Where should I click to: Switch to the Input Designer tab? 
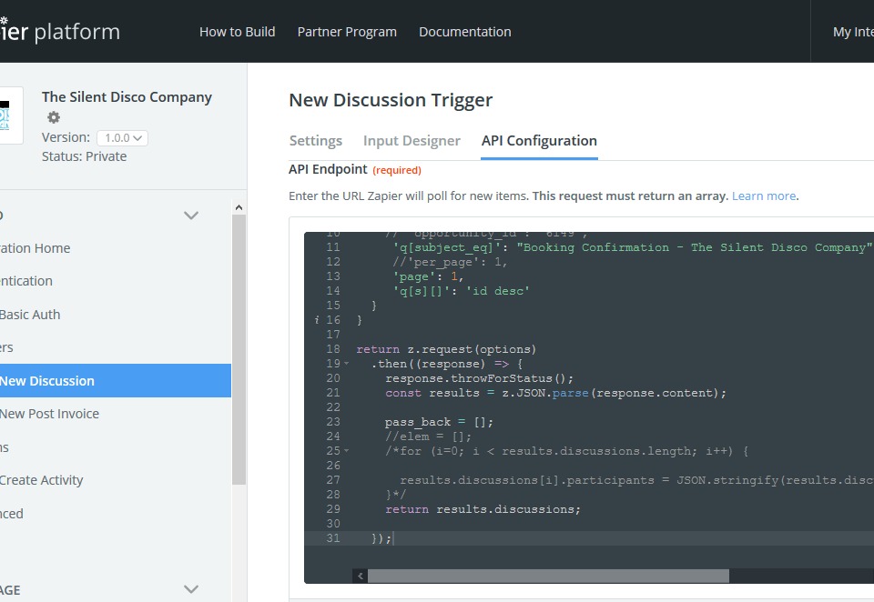412,141
